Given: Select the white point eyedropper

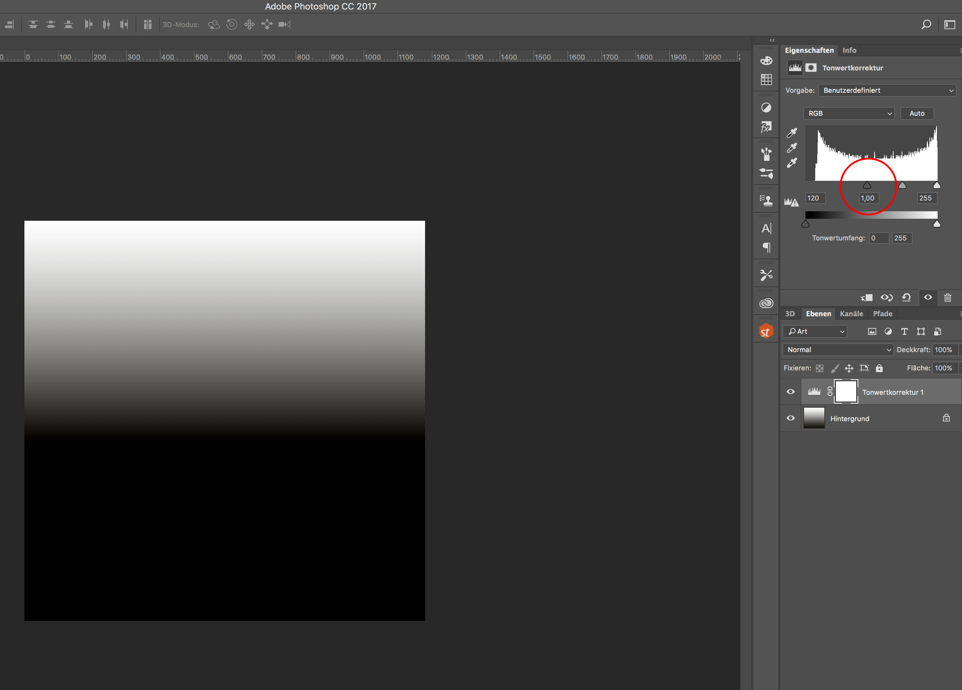Looking at the screenshot, I should click(x=792, y=163).
